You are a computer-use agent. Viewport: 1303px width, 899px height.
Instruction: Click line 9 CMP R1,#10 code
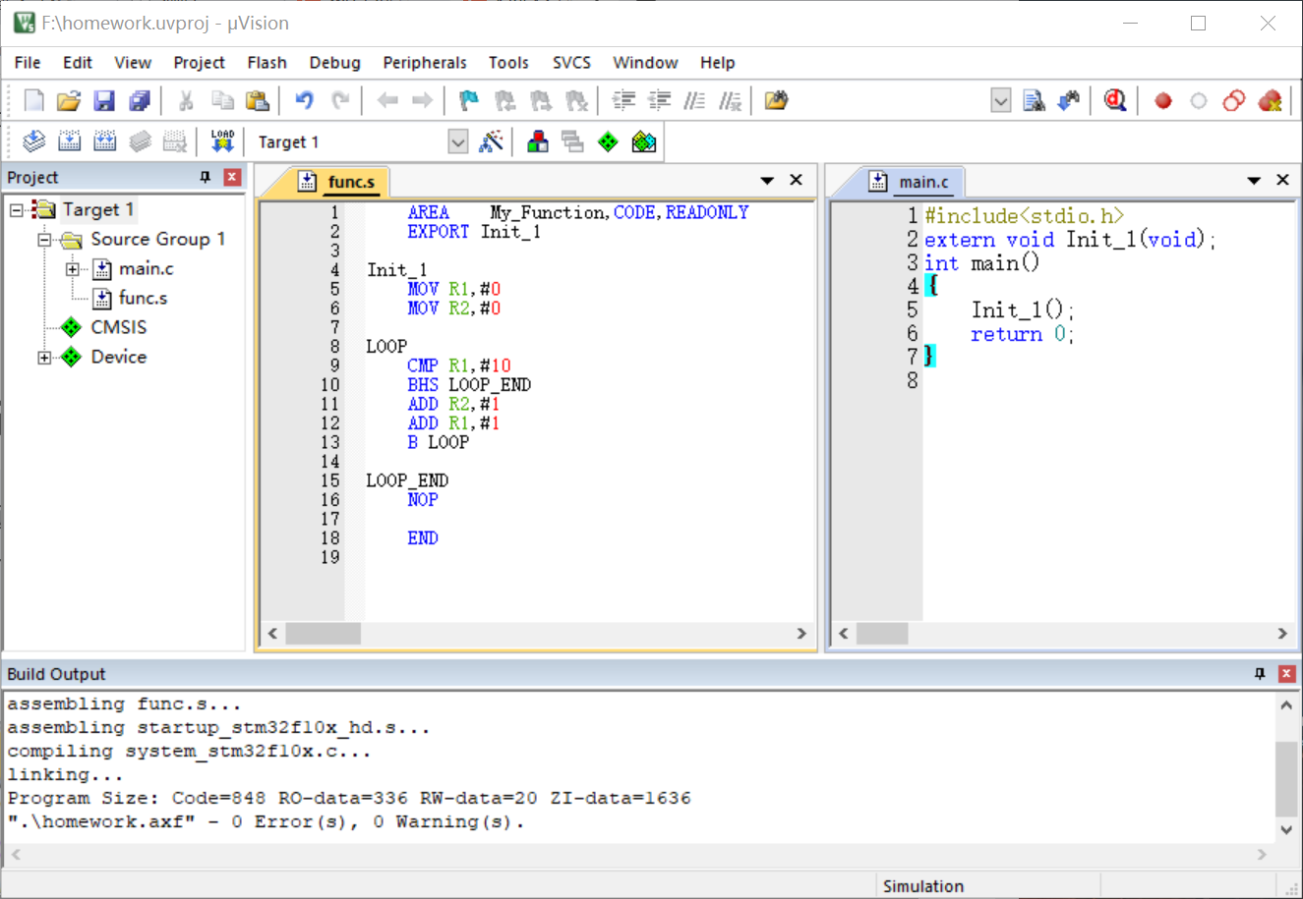pyautogui.click(x=459, y=365)
